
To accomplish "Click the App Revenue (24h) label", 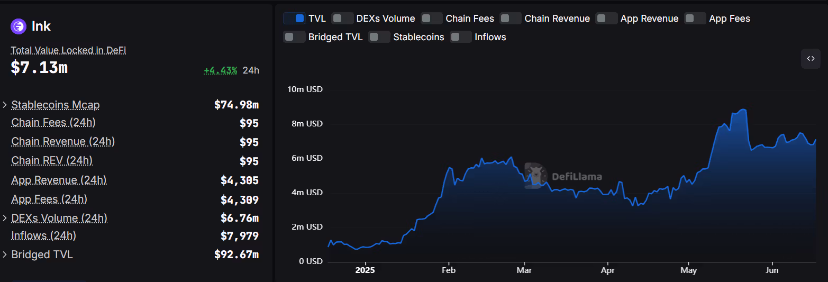I will 59,180.
